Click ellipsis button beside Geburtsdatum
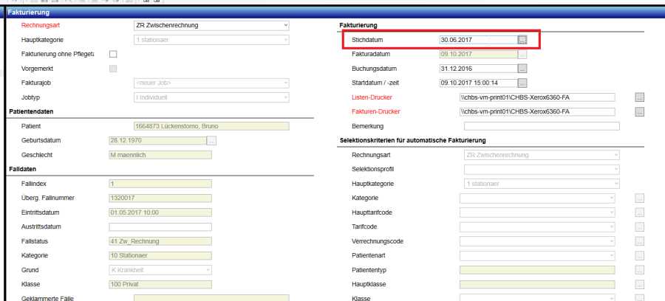Viewport: 665px width, 301px height. 211,140
